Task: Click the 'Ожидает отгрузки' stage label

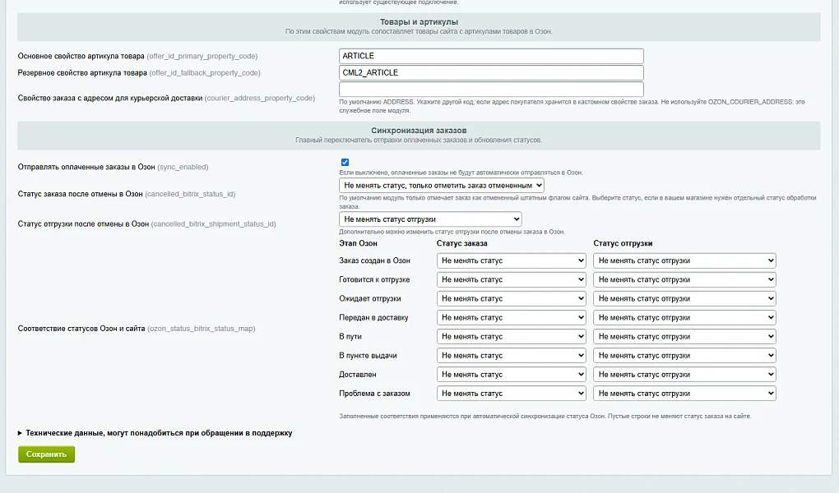Action: (x=370, y=299)
